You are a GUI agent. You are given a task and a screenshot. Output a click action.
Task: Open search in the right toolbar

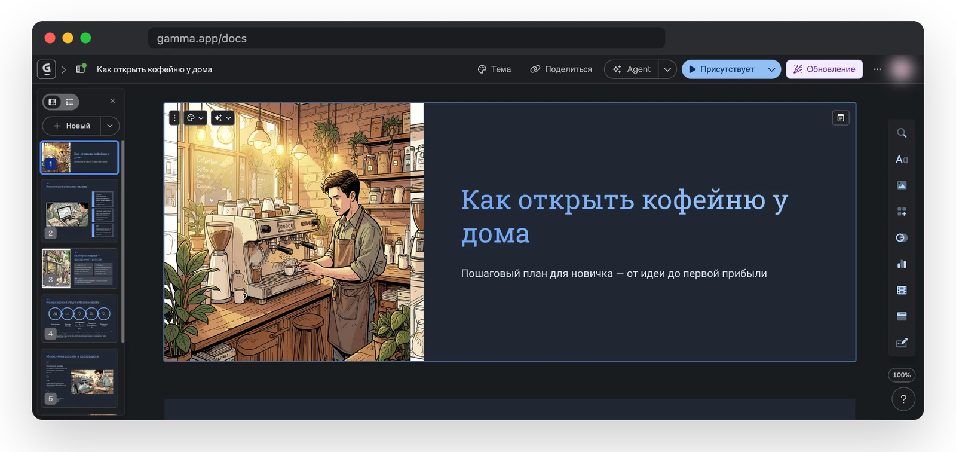click(902, 133)
